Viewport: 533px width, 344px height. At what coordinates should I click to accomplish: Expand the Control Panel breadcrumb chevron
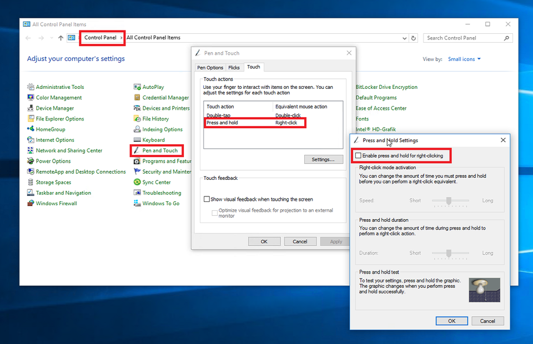(122, 38)
